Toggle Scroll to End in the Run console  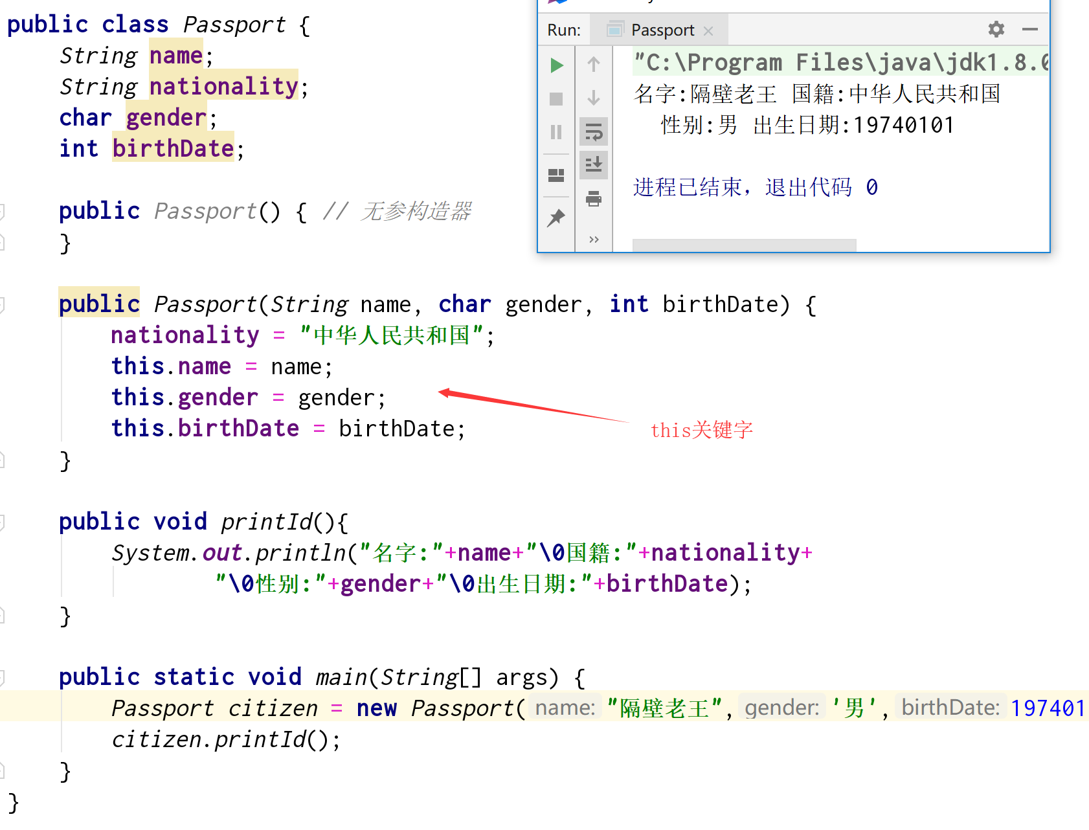tap(594, 165)
